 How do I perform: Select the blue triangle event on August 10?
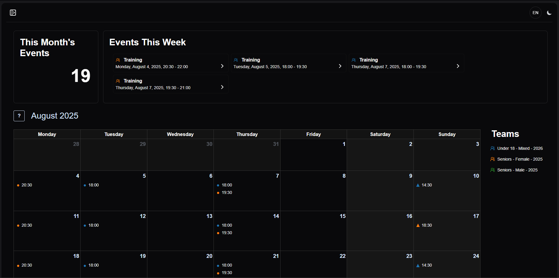tap(424, 185)
